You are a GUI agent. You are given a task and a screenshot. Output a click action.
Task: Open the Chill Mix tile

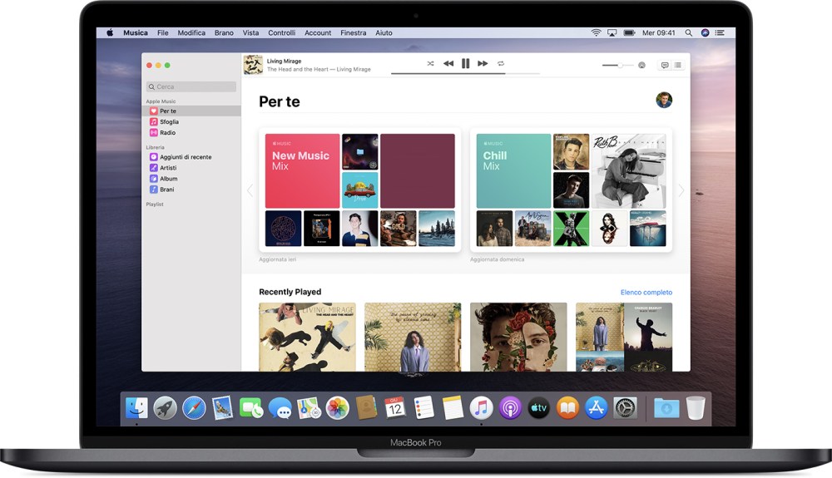[x=513, y=170]
